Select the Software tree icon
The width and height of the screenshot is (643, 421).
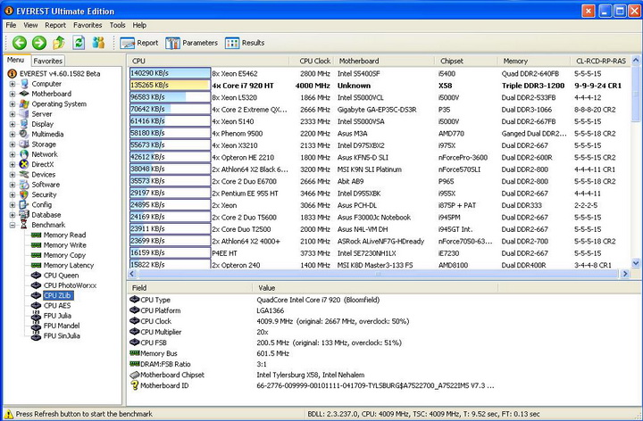(x=24, y=185)
